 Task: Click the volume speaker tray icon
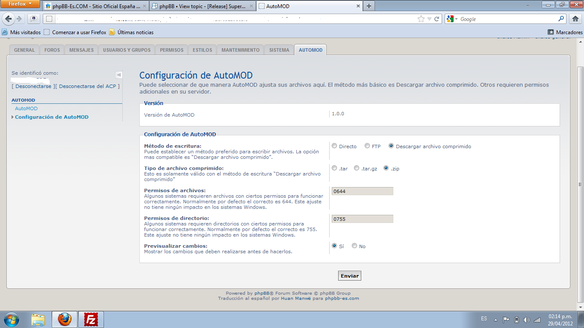tap(526, 319)
